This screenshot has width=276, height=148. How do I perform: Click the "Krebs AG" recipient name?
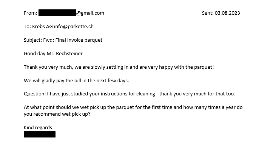coord(42,26)
